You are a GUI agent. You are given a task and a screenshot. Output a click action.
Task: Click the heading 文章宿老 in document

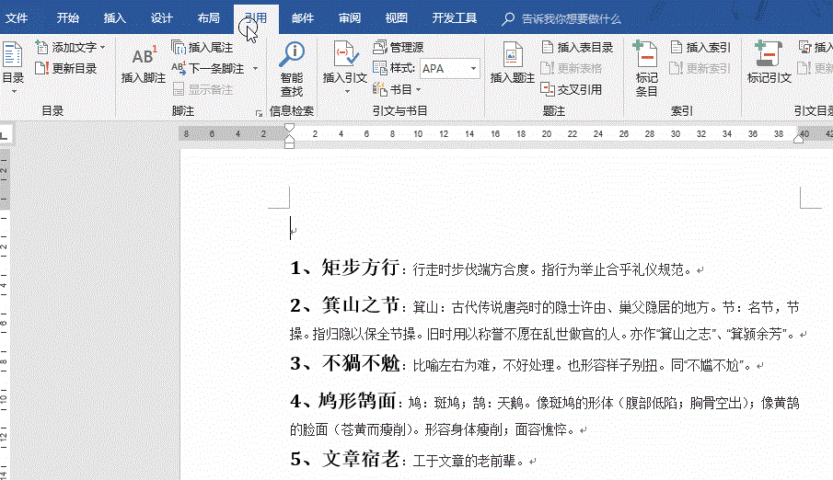(x=360, y=459)
